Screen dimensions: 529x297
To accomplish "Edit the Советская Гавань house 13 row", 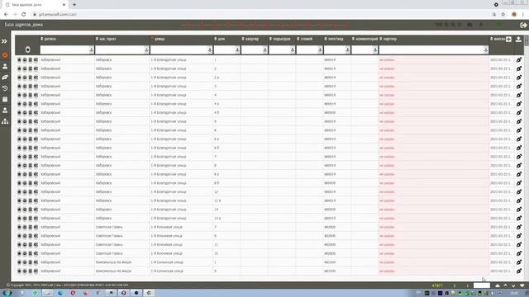I will coord(519,253).
